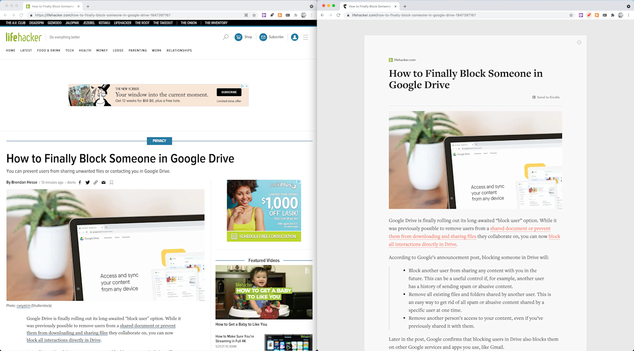
Task: Click canyalcin photo credit link
Action: coord(24,306)
